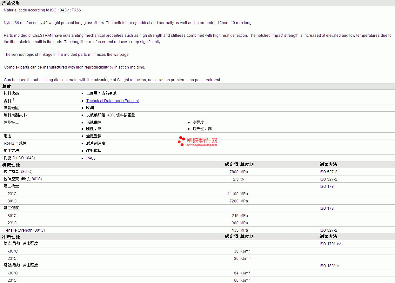Select the value 欧洲
Image resolution: width=395 pixels, height=283 pixels.
point(90,108)
